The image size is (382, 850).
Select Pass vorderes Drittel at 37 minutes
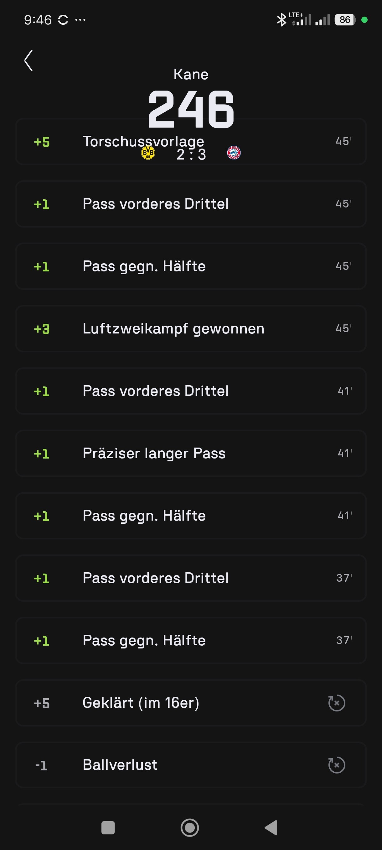190,578
